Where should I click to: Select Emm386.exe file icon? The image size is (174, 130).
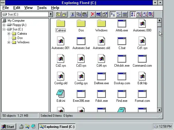pyautogui.click(x=81, y=94)
